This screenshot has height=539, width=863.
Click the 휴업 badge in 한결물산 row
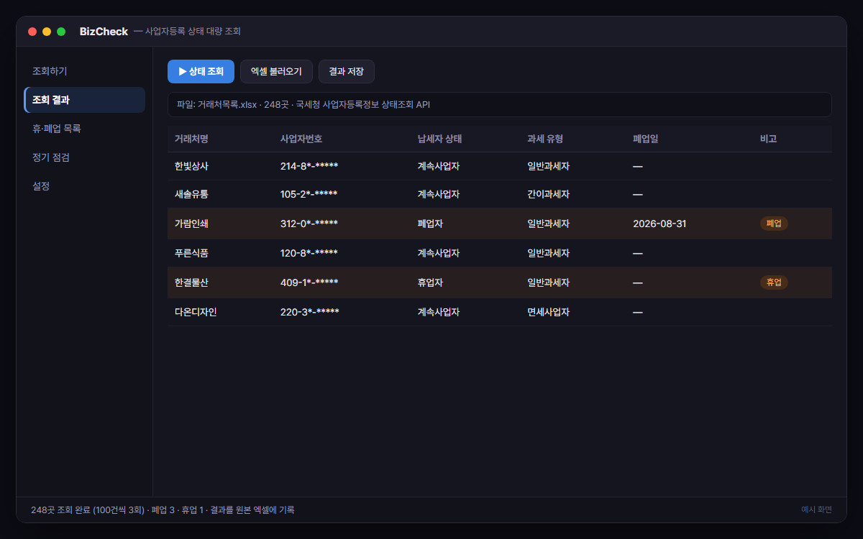[774, 282]
